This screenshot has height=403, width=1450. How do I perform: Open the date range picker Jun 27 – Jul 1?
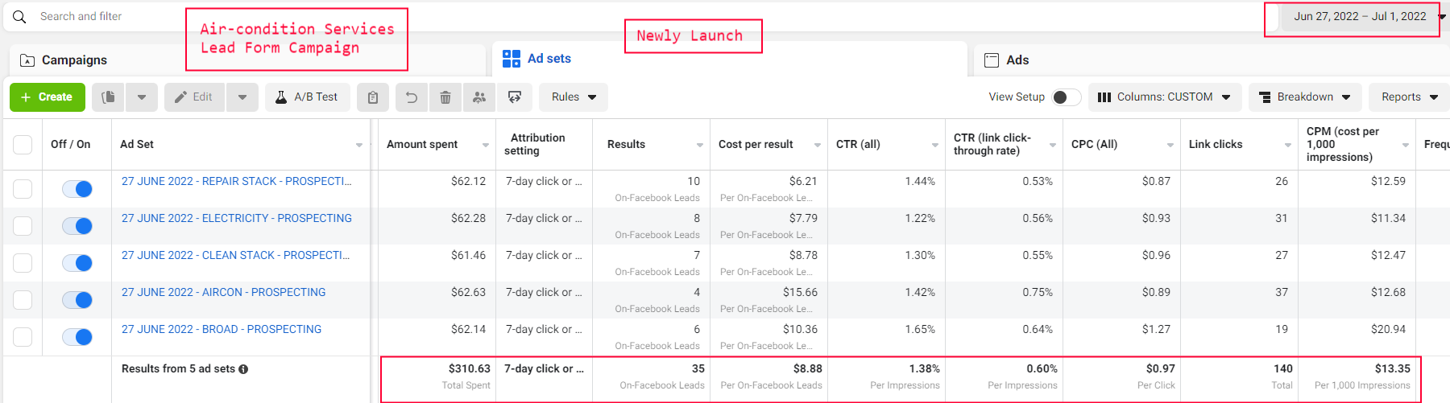1359,17
